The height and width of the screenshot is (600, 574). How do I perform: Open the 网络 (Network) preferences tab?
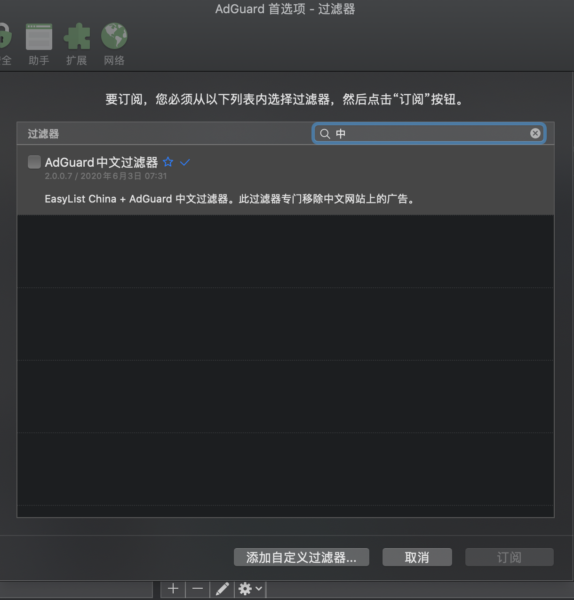114,44
